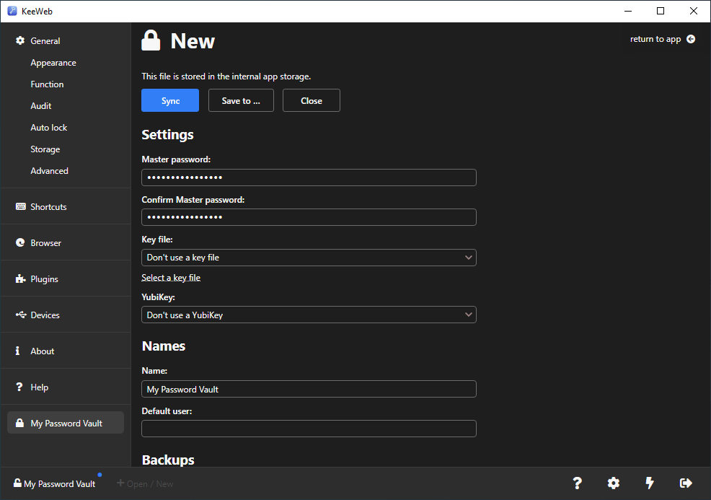The width and height of the screenshot is (711, 500).
Task: Click the About info icon in the sidebar
Action: tap(19, 351)
